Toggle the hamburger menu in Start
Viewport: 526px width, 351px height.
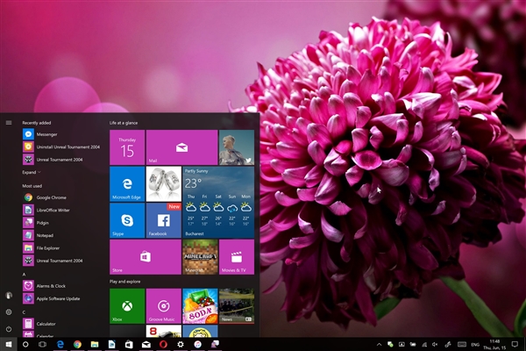9,122
